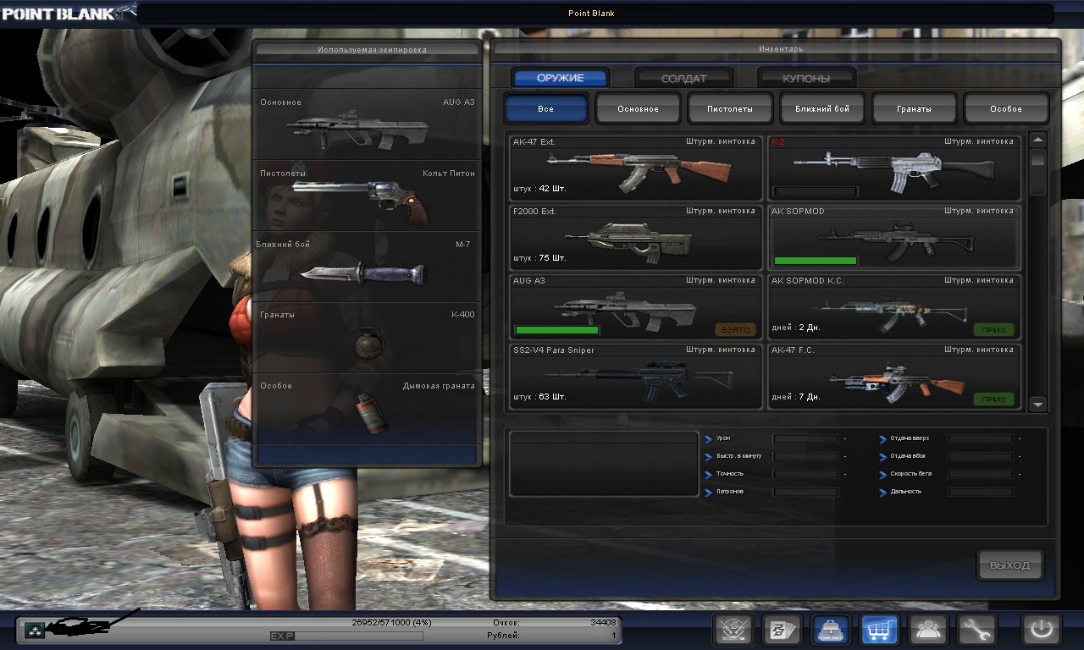Select the Основное weapon filter
The image size is (1084, 650).
[638, 108]
